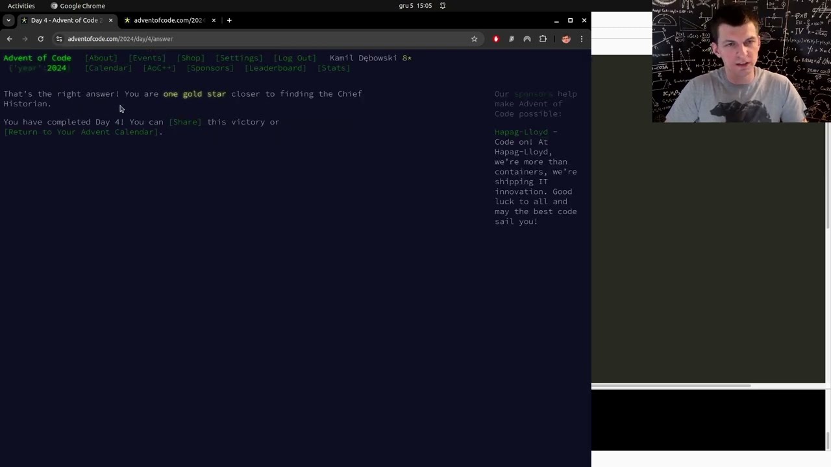Open the Chrome profile avatar
Screen dimensions: 831x467
click(x=566, y=39)
